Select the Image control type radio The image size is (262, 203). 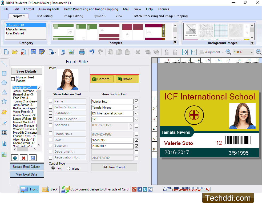[x=68, y=169]
